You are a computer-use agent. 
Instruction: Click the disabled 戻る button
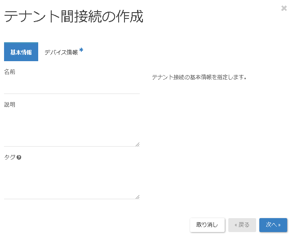coord(242,225)
